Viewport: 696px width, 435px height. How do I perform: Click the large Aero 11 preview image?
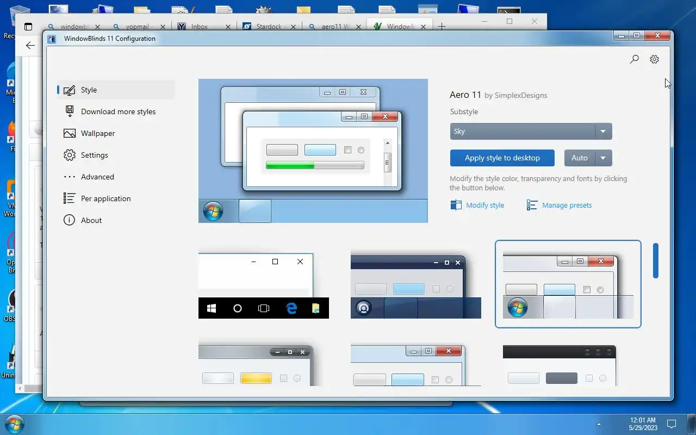313,151
